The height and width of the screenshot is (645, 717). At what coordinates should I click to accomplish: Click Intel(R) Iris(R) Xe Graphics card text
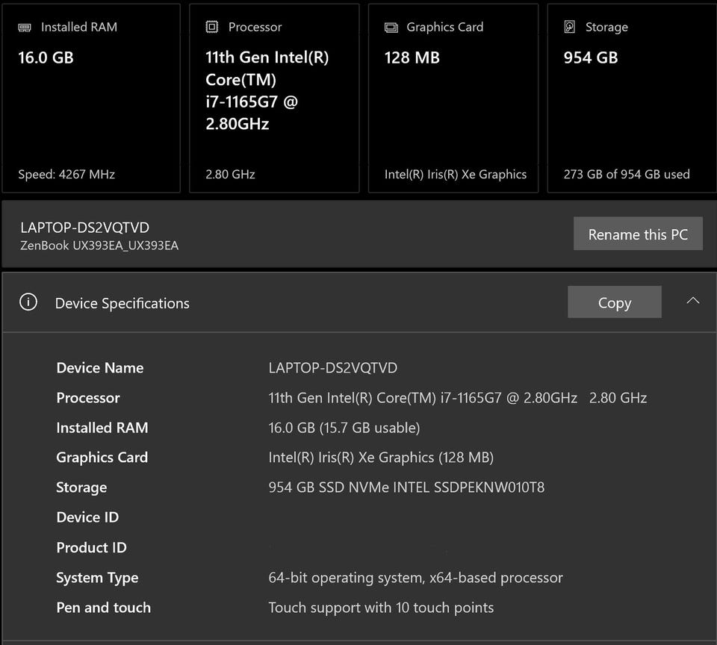pos(456,174)
